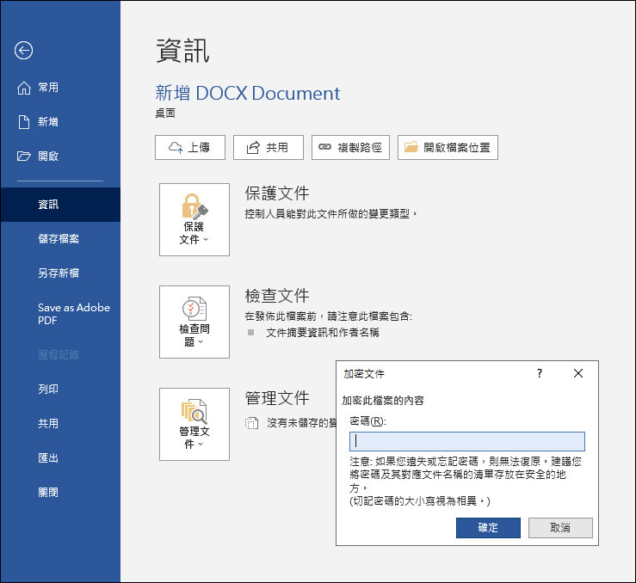The width and height of the screenshot is (636, 583).
Task: Close the 加密文件 dialog with X
Action: [x=578, y=373]
